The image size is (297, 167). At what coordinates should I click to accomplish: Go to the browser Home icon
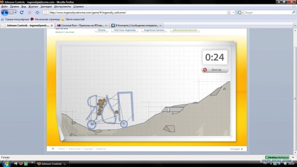pyautogui.click(x=37, y=13)
